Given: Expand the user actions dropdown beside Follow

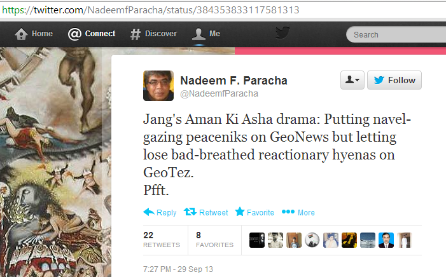Looking at the screenshot, I should tap(352, 80).
